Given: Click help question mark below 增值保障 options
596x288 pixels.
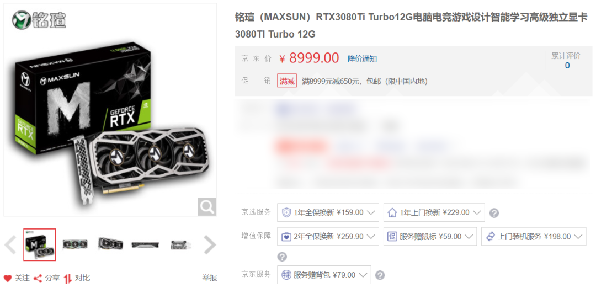Looking at the screenshot, I should click(x=282, y=257).
